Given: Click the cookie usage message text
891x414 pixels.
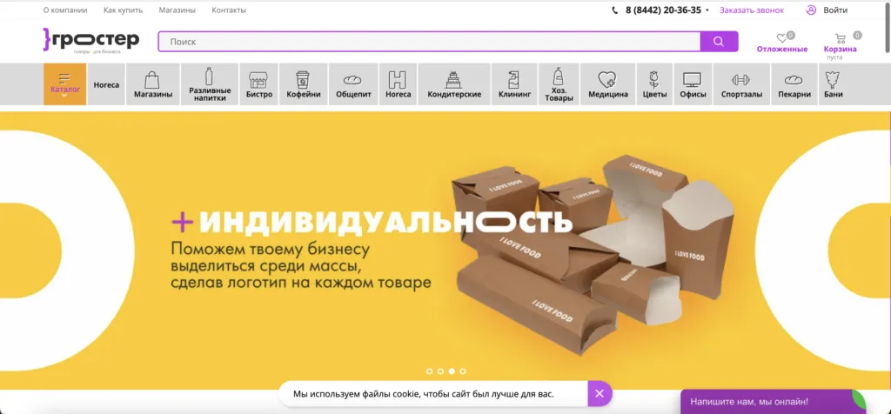Looking at the screenshot, I should (424, 393).
